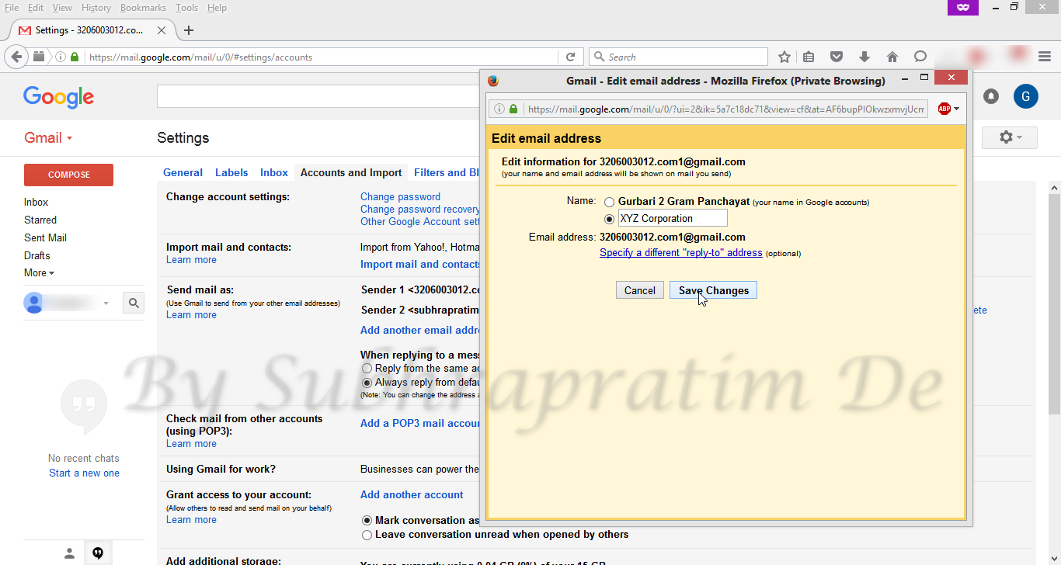
Task: Open the Accounts and Import tab
Action: (x=351, y=173)
